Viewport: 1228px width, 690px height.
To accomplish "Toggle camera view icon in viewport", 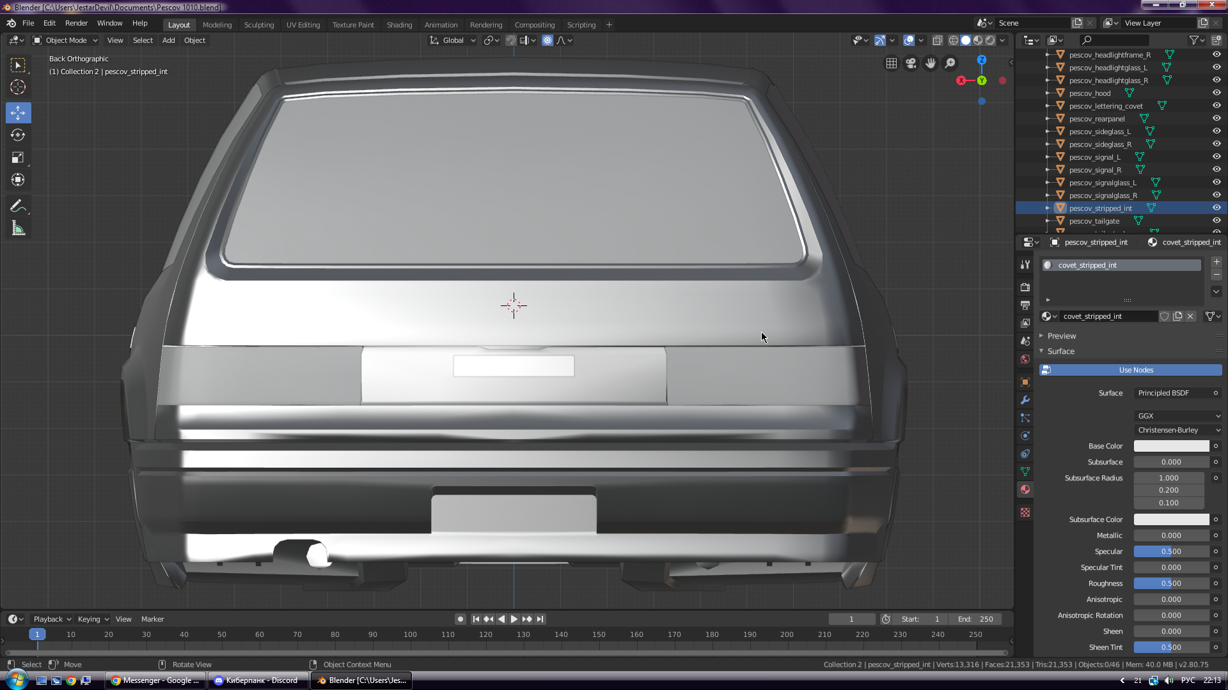I will [911, 63].
